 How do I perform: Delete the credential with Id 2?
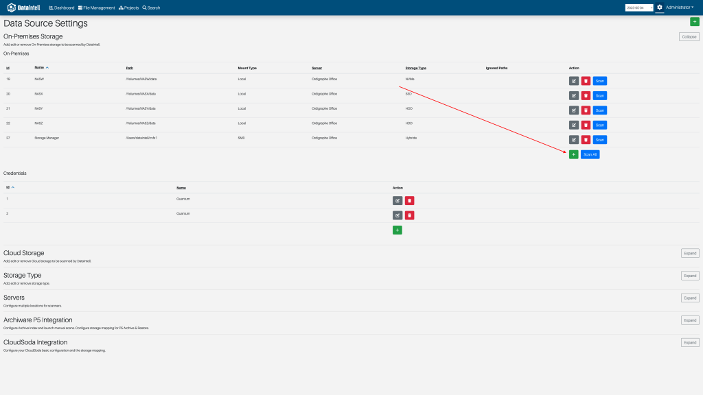pos(409,215)
